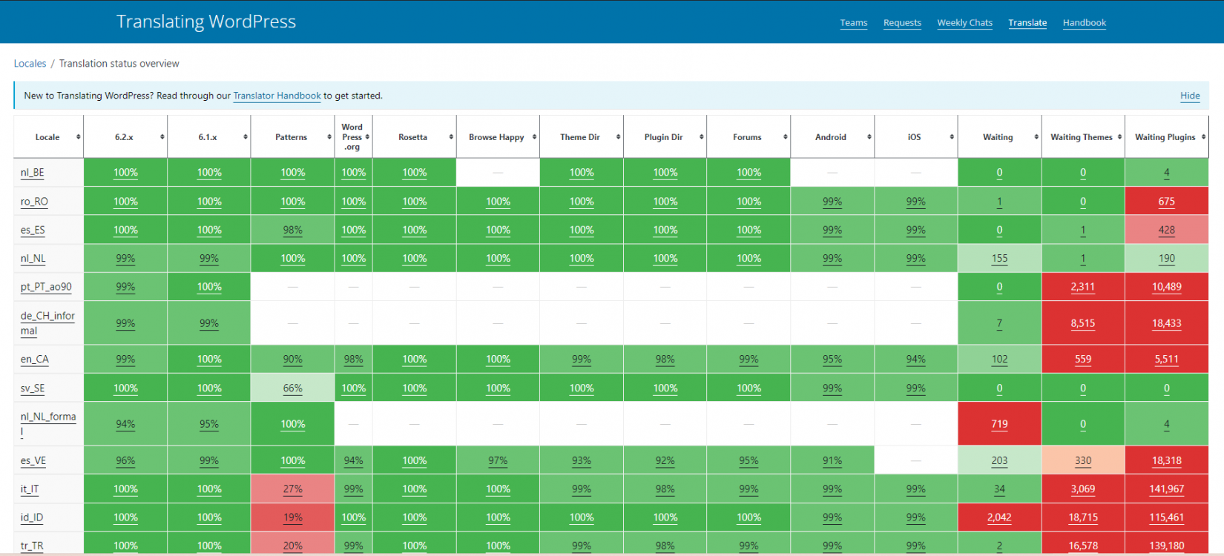Open the Locales breadcrumb link
Image resolution: width=1224 pixels, height=556 pixels.
point(30,64)
